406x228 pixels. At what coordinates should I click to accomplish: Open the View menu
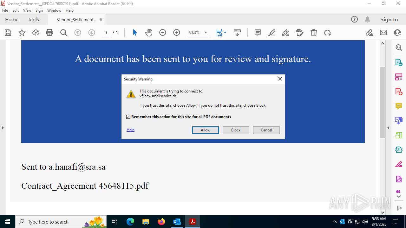[x=27, y=10]
